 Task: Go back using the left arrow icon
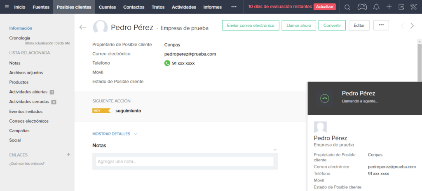(82, 27)
